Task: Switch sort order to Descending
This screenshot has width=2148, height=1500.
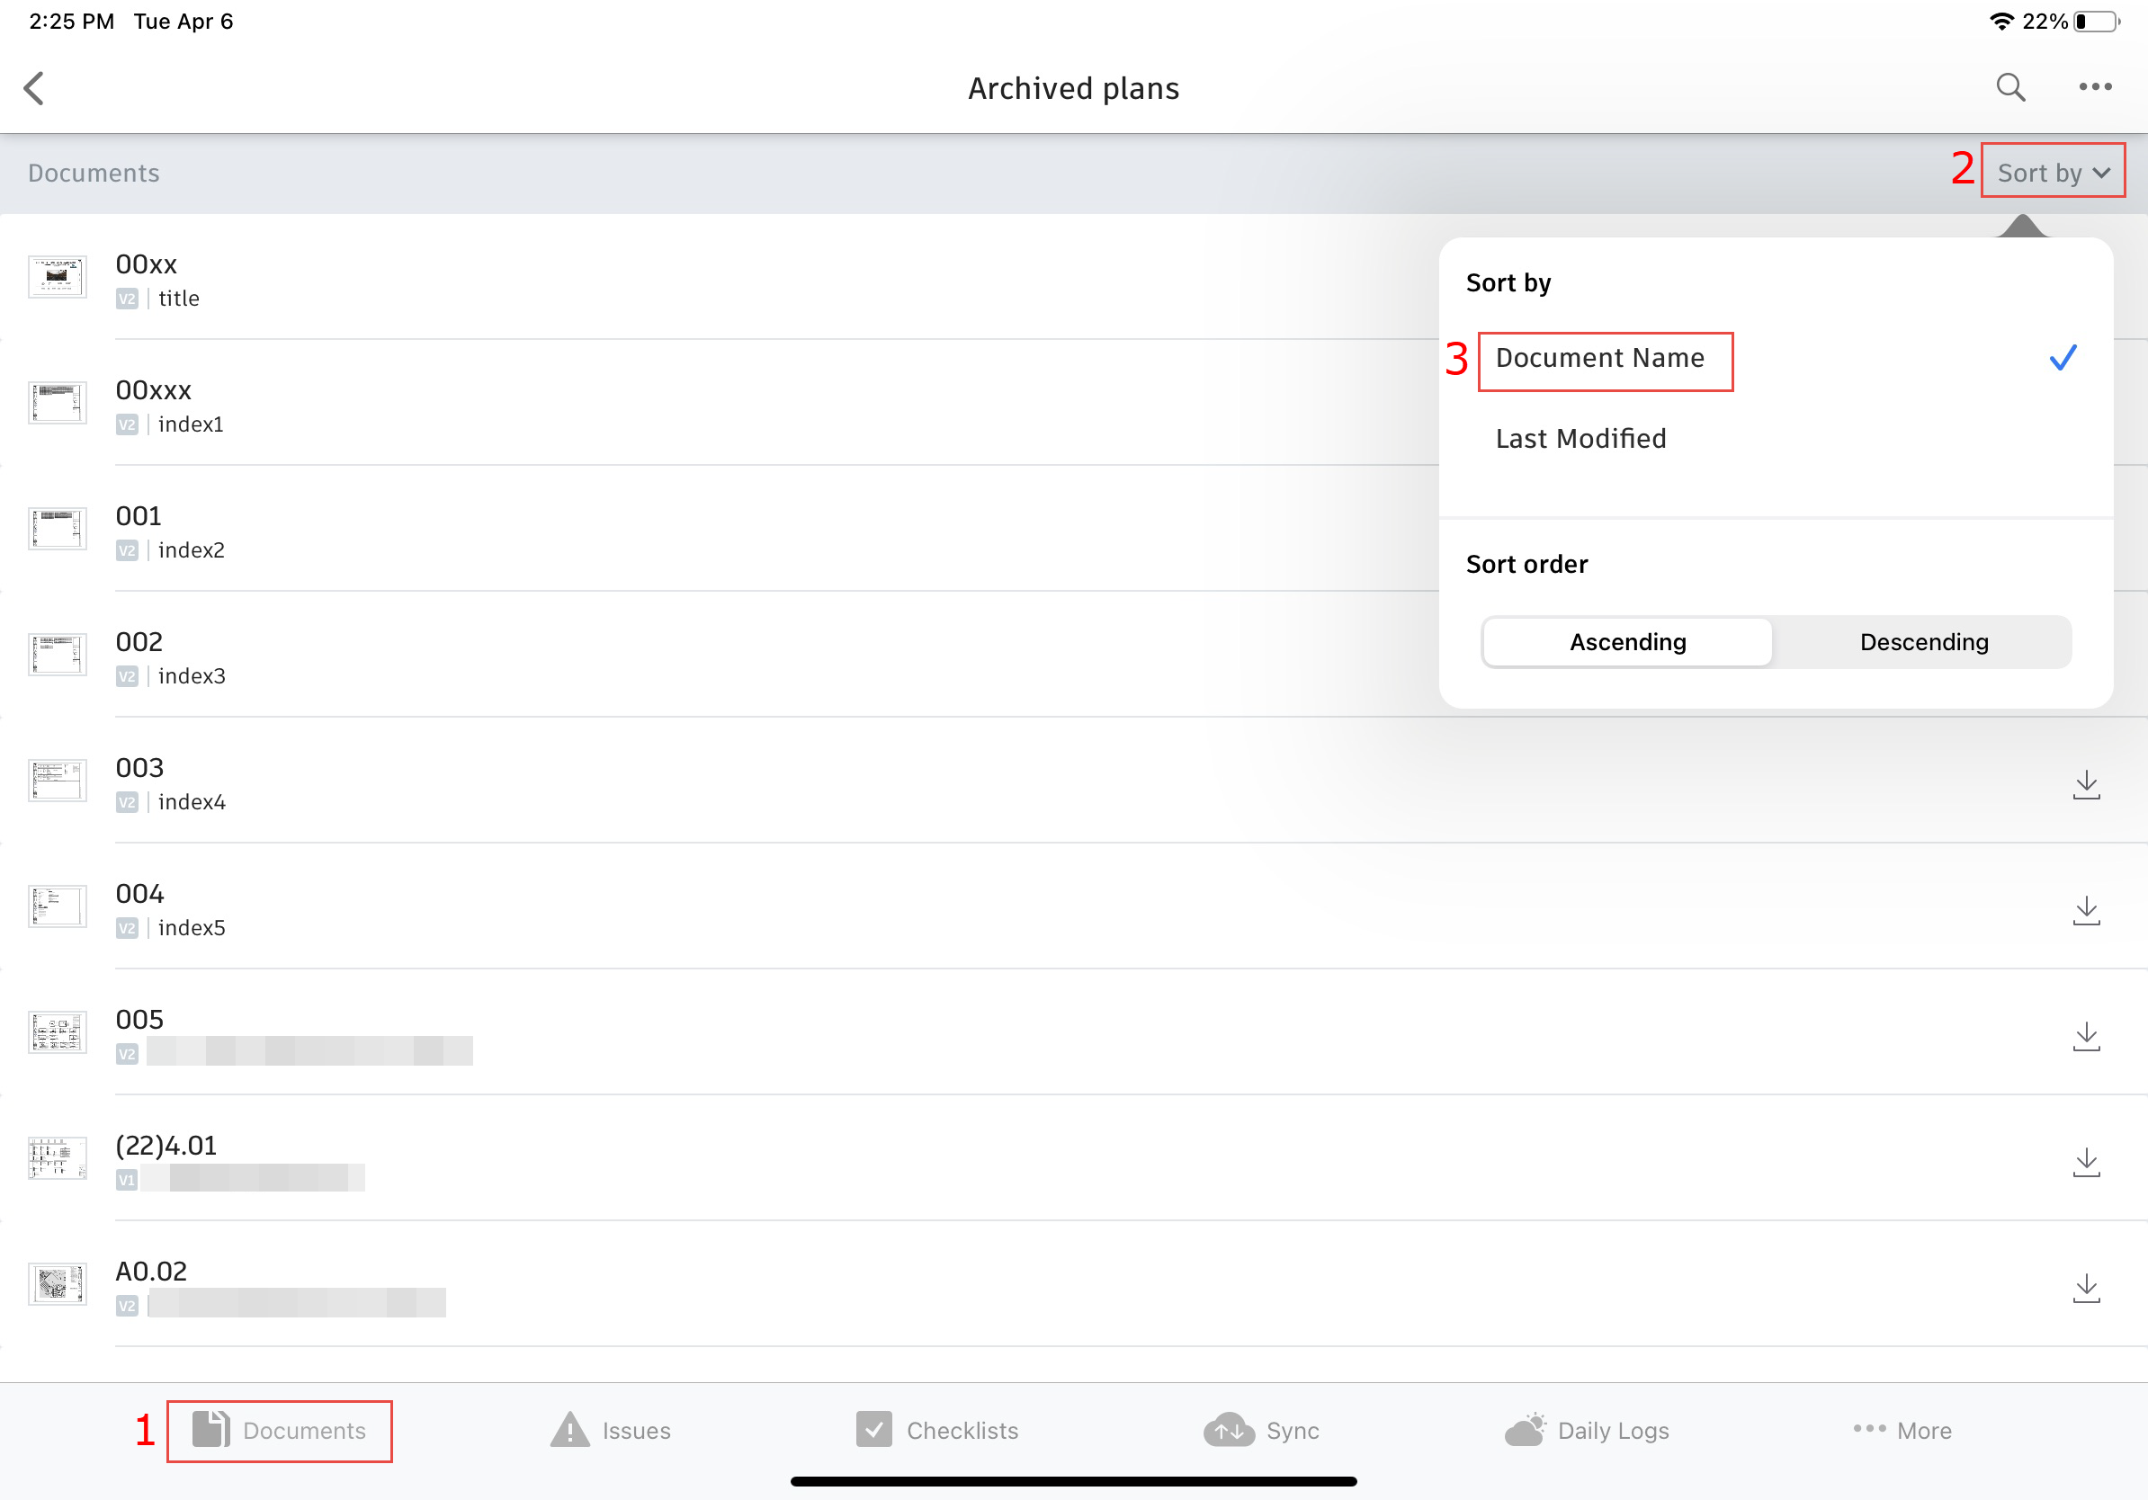Action: [x=1923, y=641]
